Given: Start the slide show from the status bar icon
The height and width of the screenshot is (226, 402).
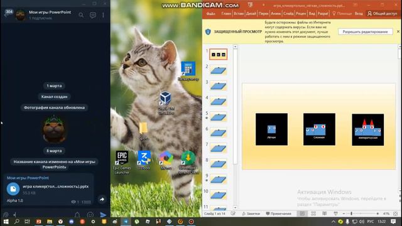Looking at the screenshot, I should (x=335, y=213).
